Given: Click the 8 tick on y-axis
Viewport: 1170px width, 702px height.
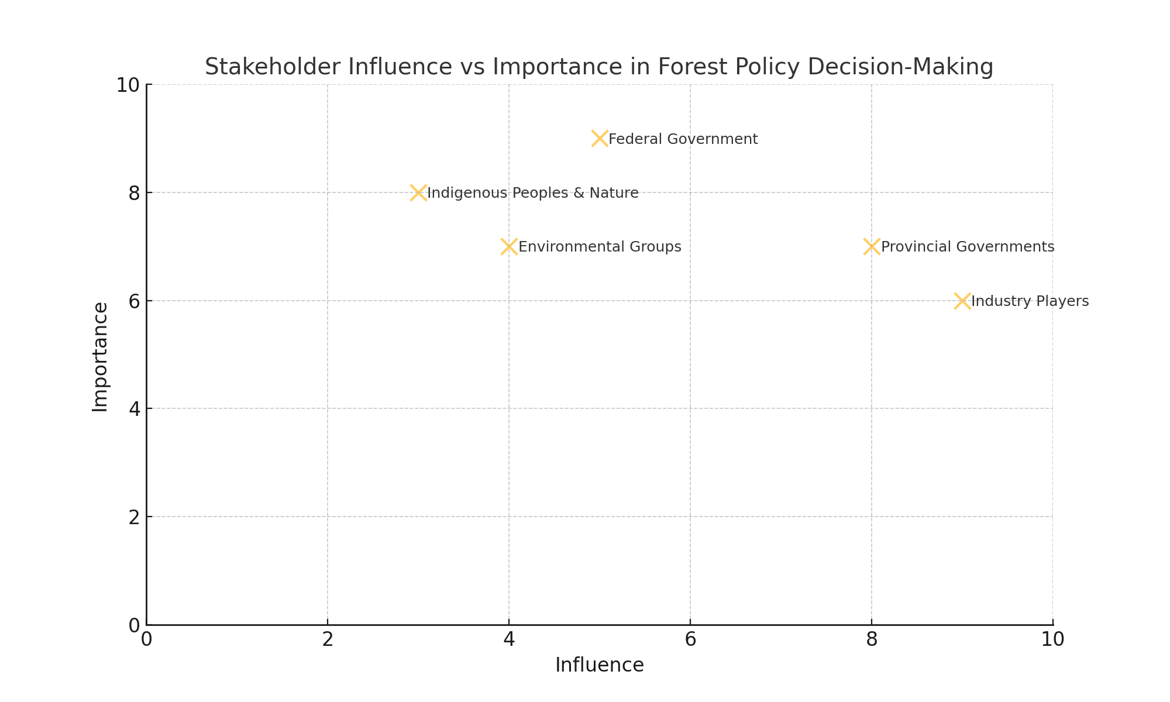Looking at the screenshot, I should tap(134, 193).
